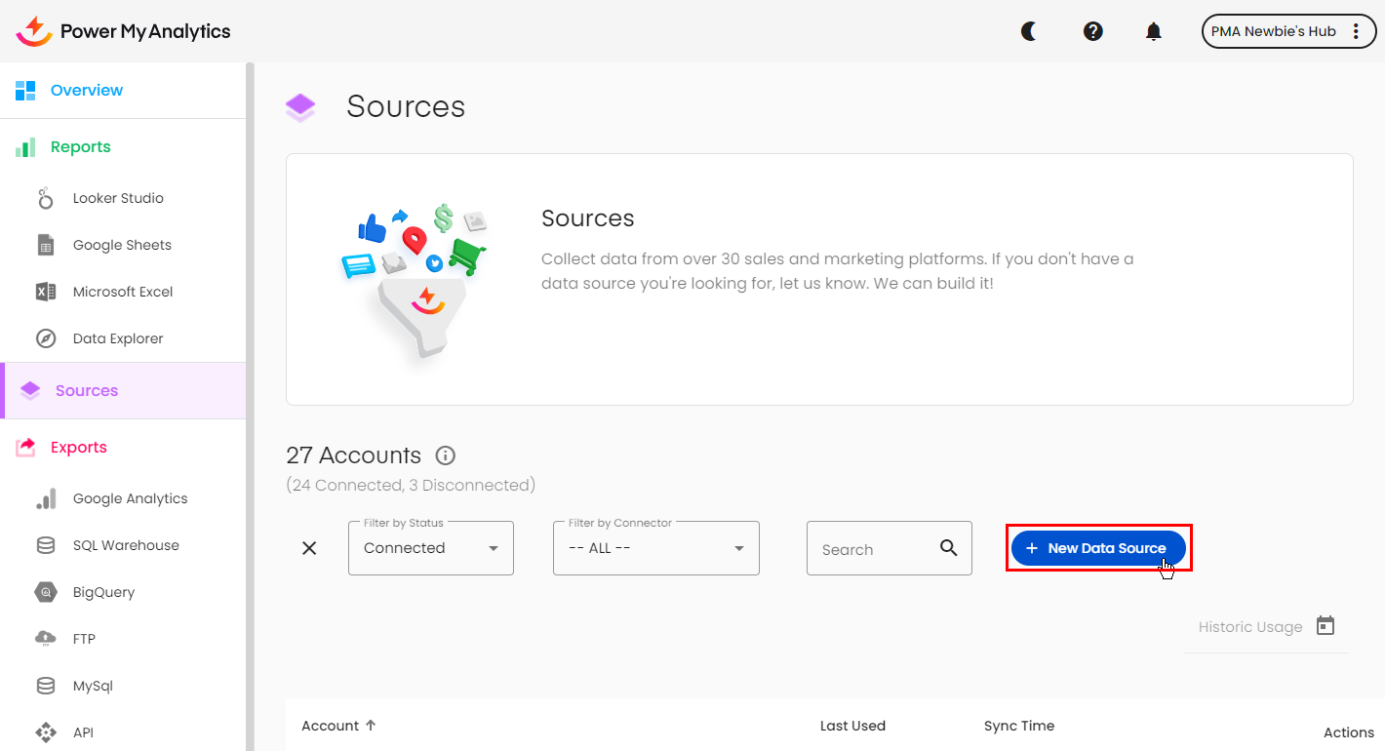Toggle dark mode with the moon icon
Image resolution: width=1385 pixels, height=751 pixels.
coord(1028,31)
